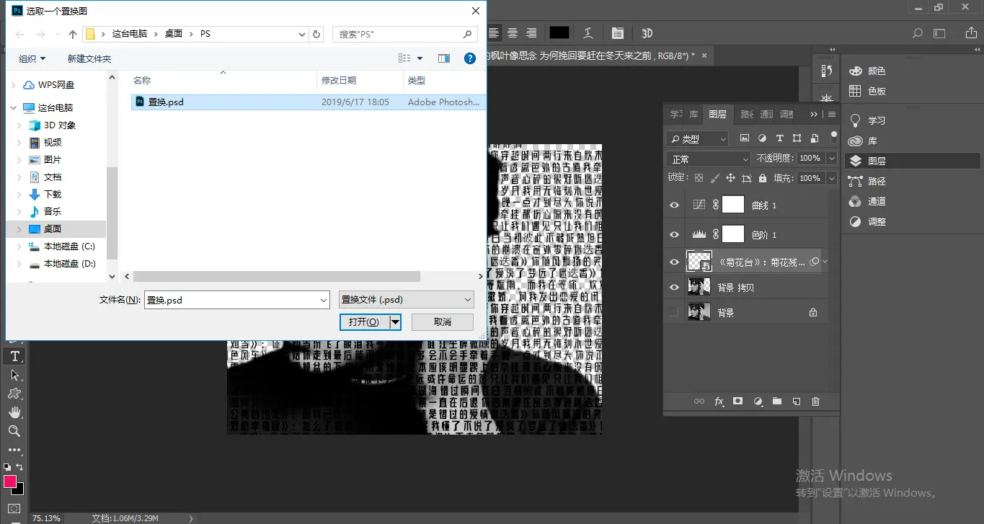
Task: Open the 文件名 filename history dropdown
Action: point(323,300)
